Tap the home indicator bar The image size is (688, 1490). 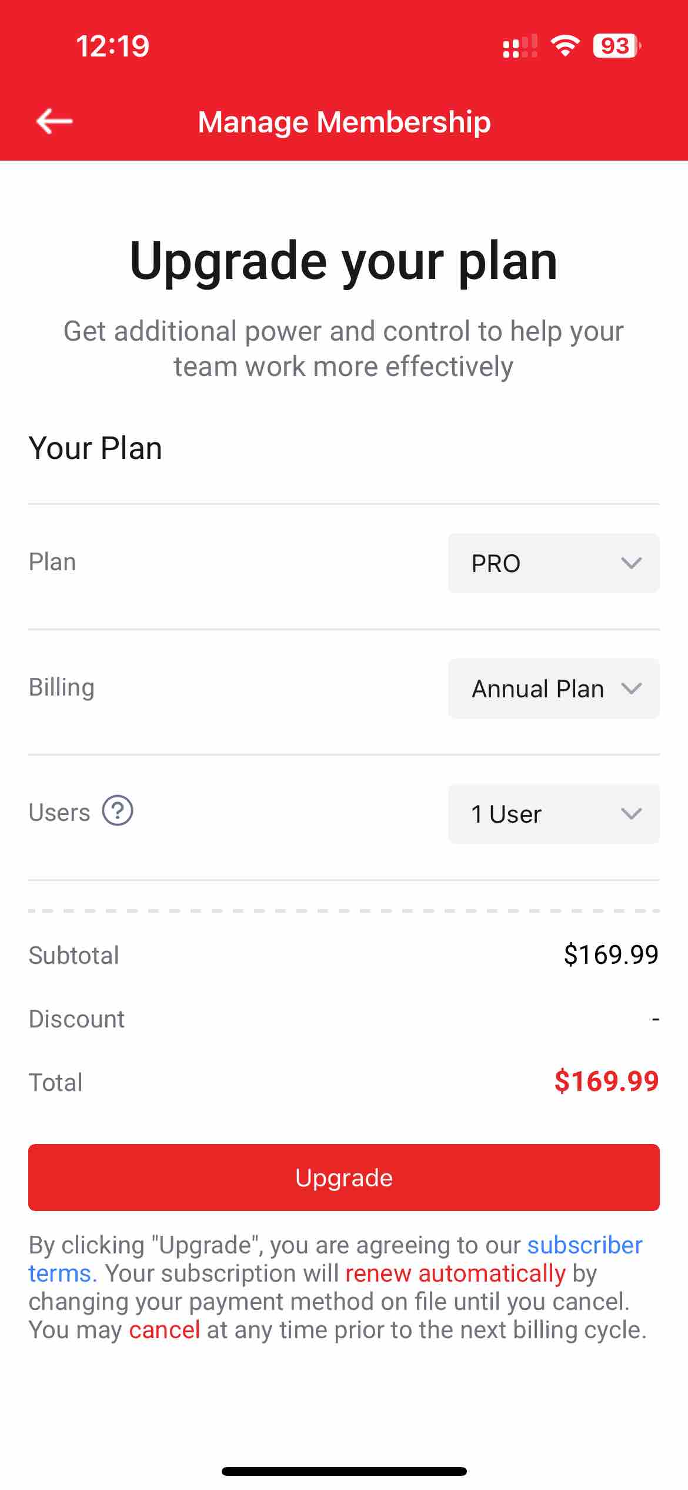[344, 1471]
